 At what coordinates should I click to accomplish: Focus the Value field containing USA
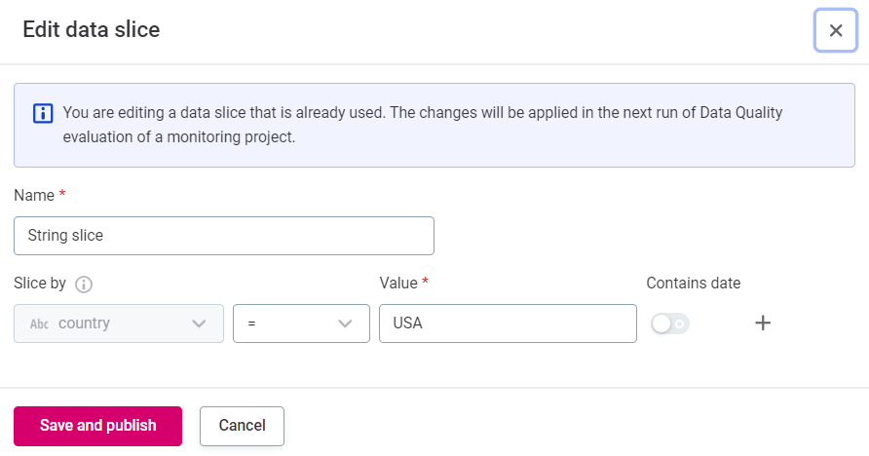tap(507, 323)
